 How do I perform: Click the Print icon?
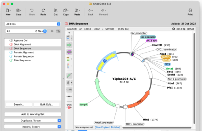point(190,10)
